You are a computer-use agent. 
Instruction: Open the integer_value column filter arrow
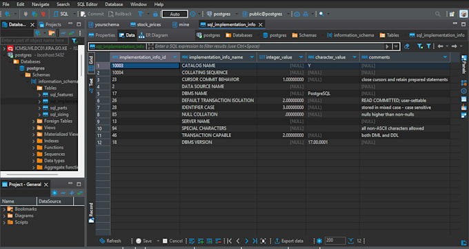point(301,57)
